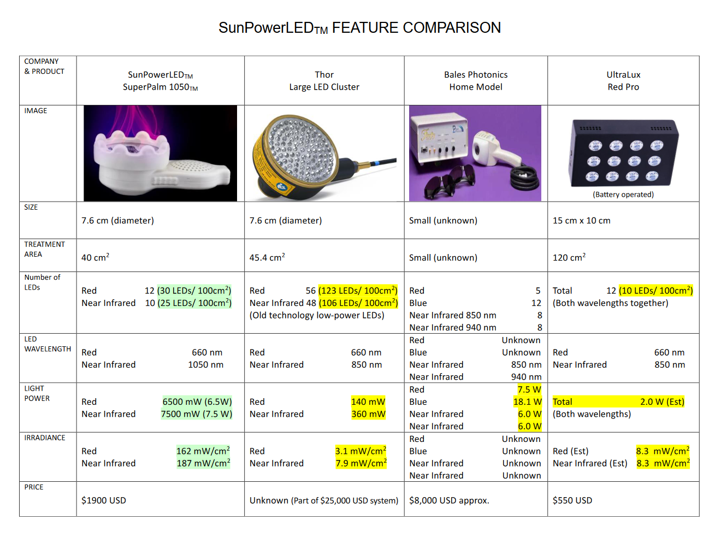Click the '18.1 W' Blue power value
Screen dimensions: 715x549
tap(528, 402)
